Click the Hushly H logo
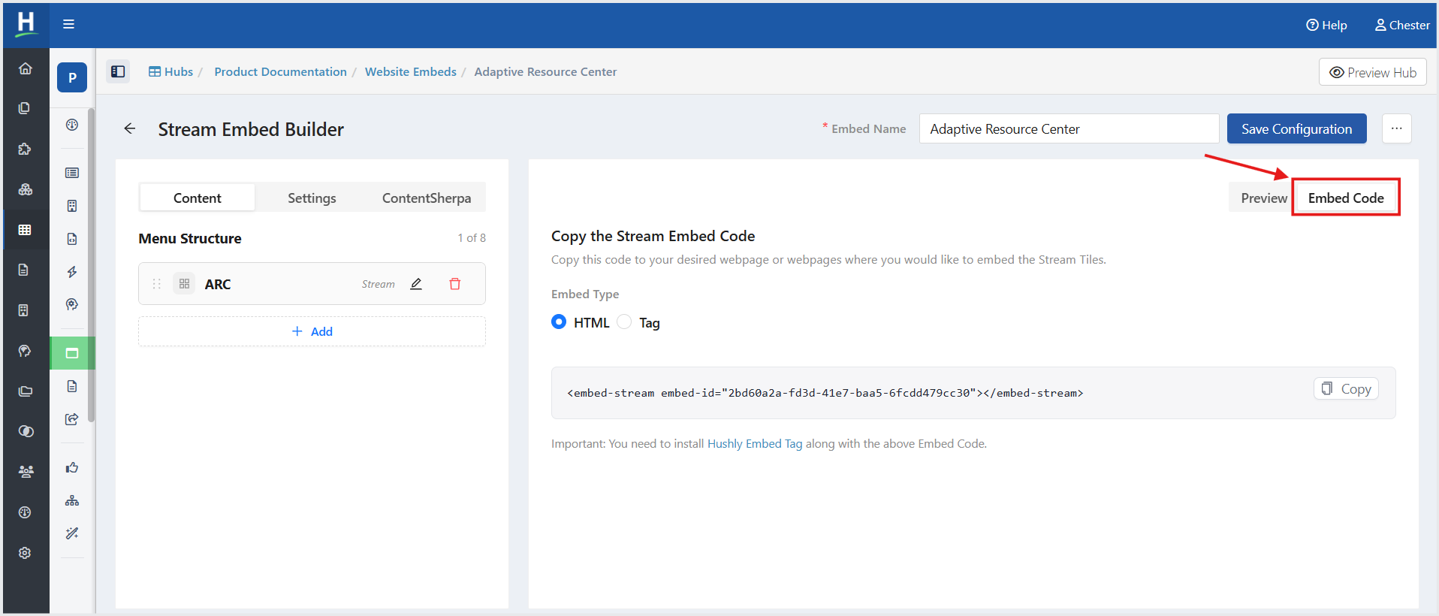Screen dimensions: 1439x616 [26, 24]
